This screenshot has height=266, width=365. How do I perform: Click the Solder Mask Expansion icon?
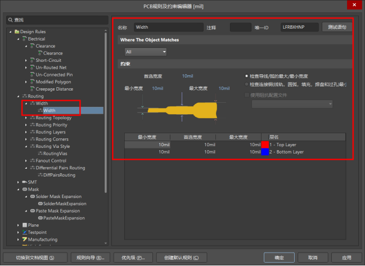pyautogui.click(x=33, y=196)
